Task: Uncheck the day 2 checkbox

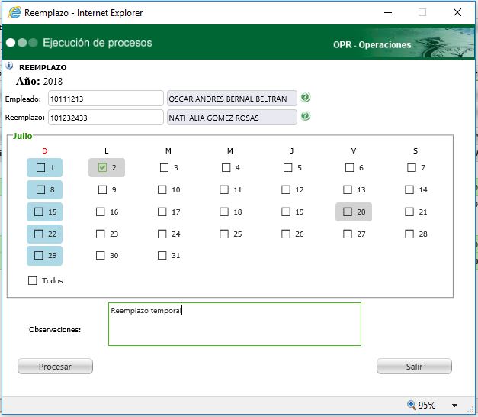Action: tap(102, 167)
